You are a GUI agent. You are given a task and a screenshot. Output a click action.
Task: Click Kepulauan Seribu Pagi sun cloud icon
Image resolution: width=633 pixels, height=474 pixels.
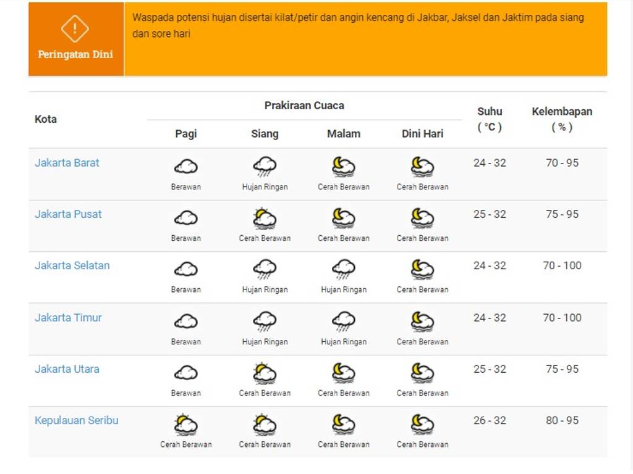pyautogui.click(x=185, y=424)
